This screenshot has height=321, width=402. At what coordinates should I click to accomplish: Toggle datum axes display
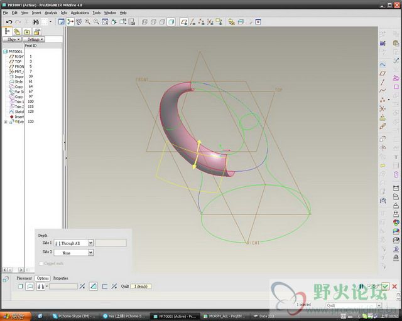coord(193,22)
